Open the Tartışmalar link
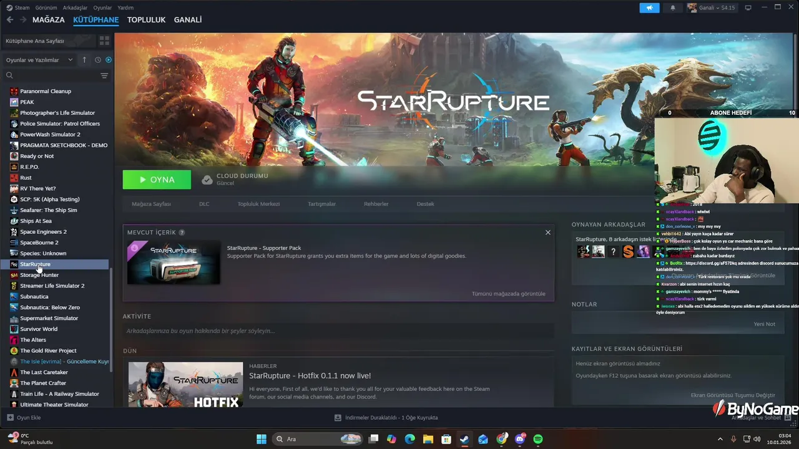This screenshot has height=449, width=799. click(x=321, y=204)
